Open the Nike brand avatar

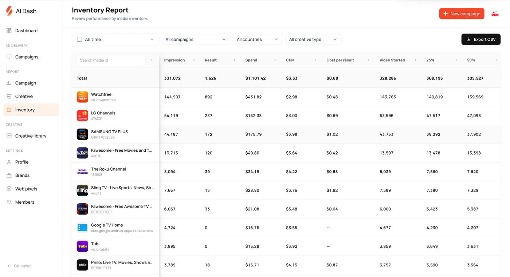pyautogui.click(x=495, y=14)
